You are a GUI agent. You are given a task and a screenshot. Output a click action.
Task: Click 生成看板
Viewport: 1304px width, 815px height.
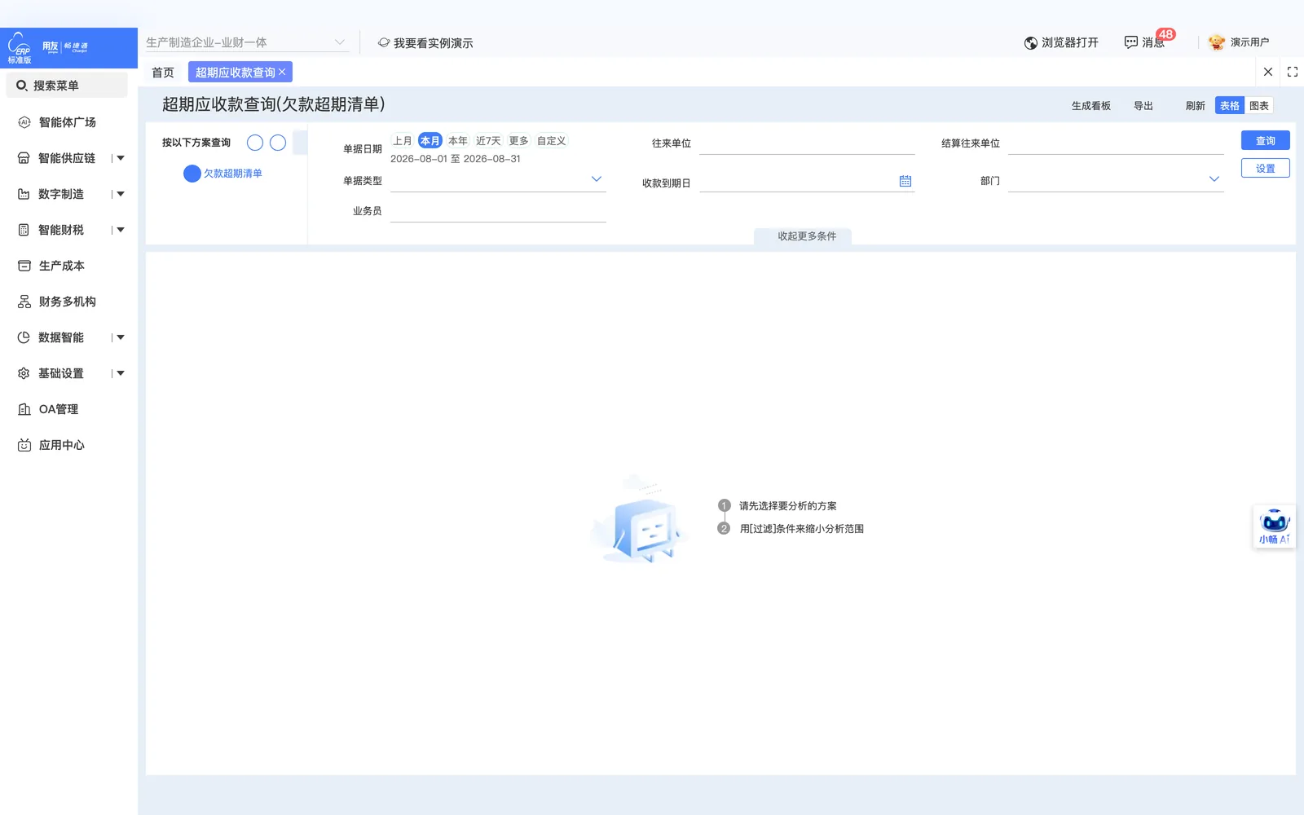(1090, 106)
